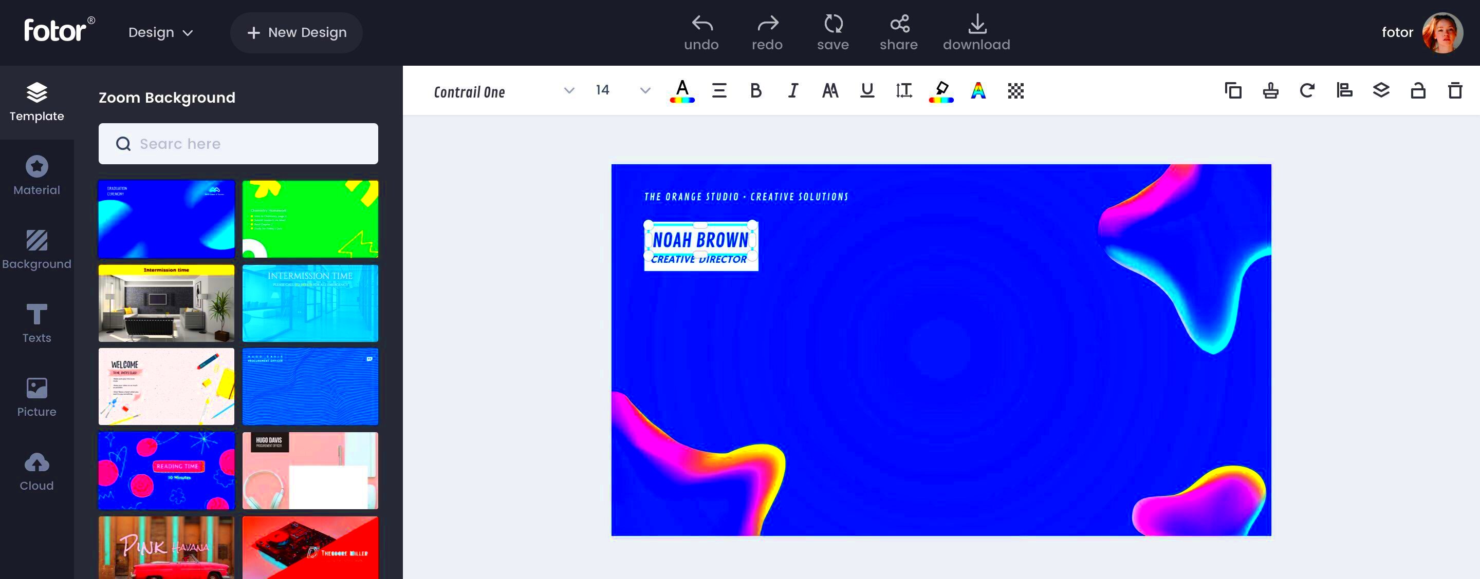Select the CREATIVE DIRECTOR text on canvas
Screen dimensions: 1480x579
pyautogui.click(x=699, y=259)
